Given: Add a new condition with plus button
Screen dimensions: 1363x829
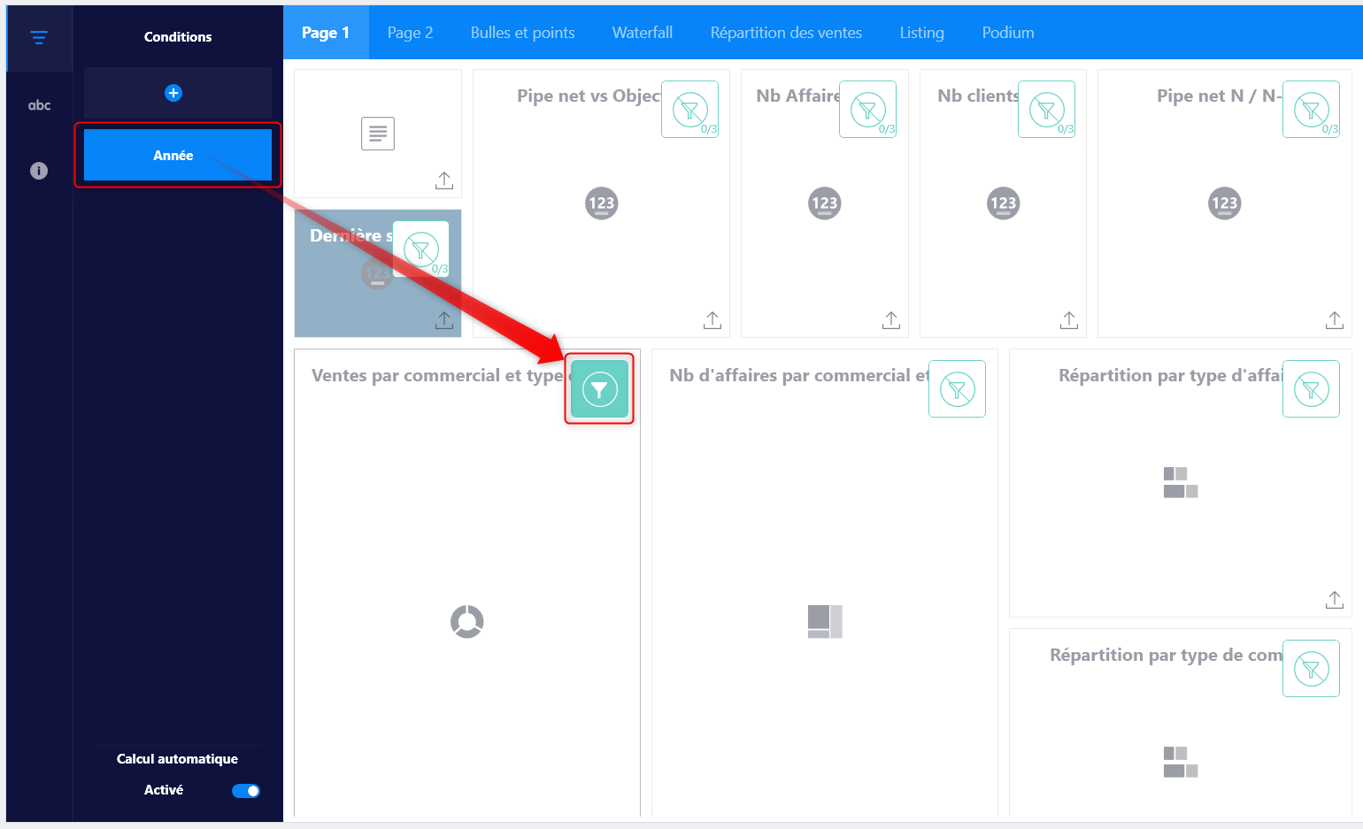Looking at the screenshot, I should [x=173, y=93].
